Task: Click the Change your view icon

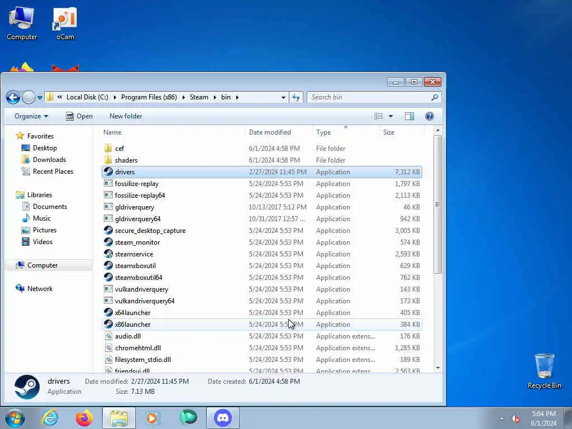Action: 379,116
